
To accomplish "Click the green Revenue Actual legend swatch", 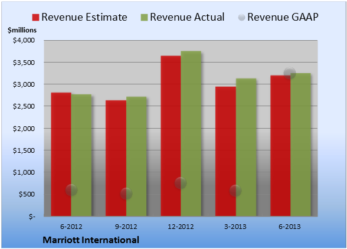I will 144,18.
